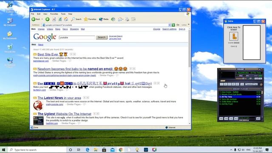Click the Winamp Eject button
Screen dimensions: 272x153
pyautogui.click(x=242, y=84)
